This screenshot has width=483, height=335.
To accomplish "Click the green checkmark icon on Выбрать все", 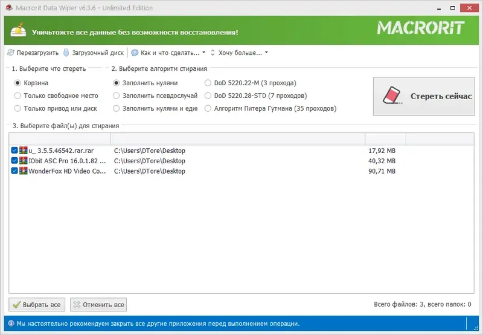I will click(x=17, y=305).
